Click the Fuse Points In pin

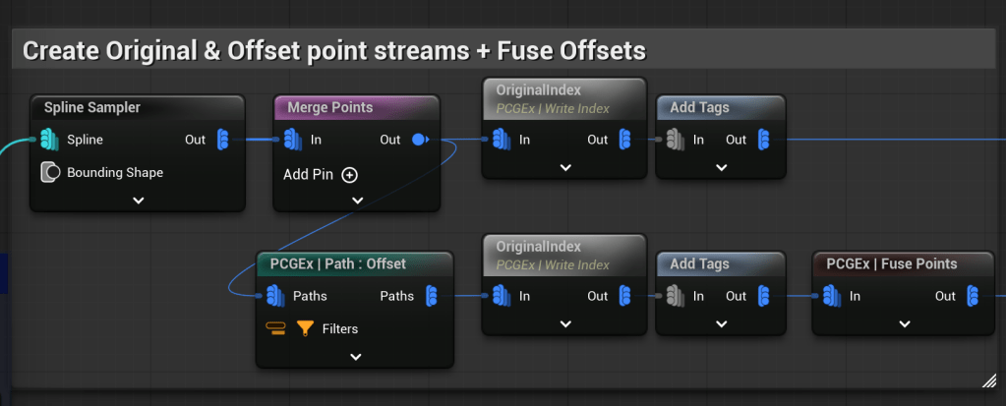[832, 296]
